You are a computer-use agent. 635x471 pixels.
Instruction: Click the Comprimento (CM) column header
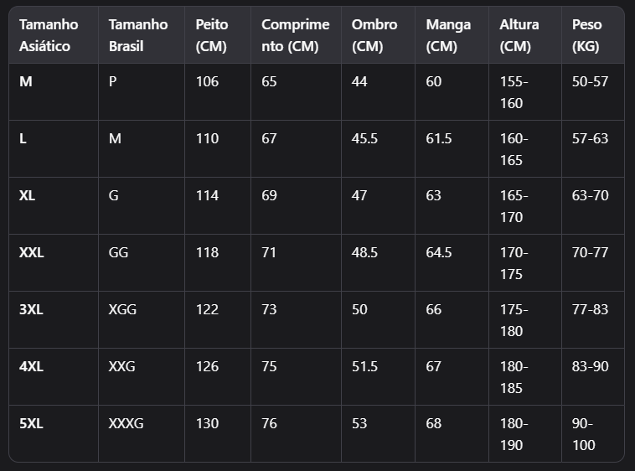point(295,35)
